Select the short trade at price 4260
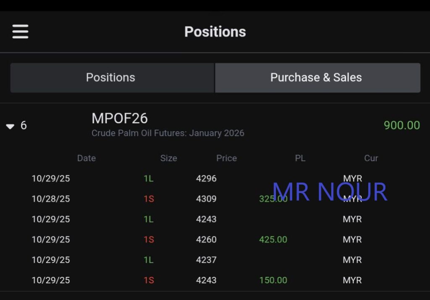The width and height of the screenshot is (430, 300). click(x=206, y=240)
